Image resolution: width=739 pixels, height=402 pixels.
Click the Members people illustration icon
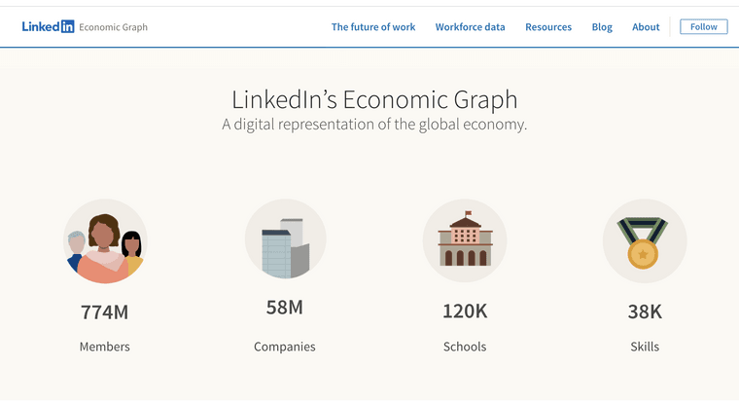coord(104,241)
